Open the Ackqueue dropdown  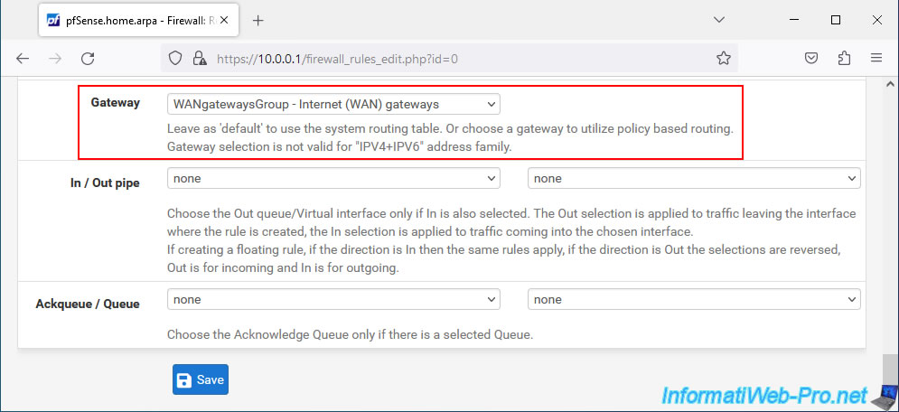point(333,299)
